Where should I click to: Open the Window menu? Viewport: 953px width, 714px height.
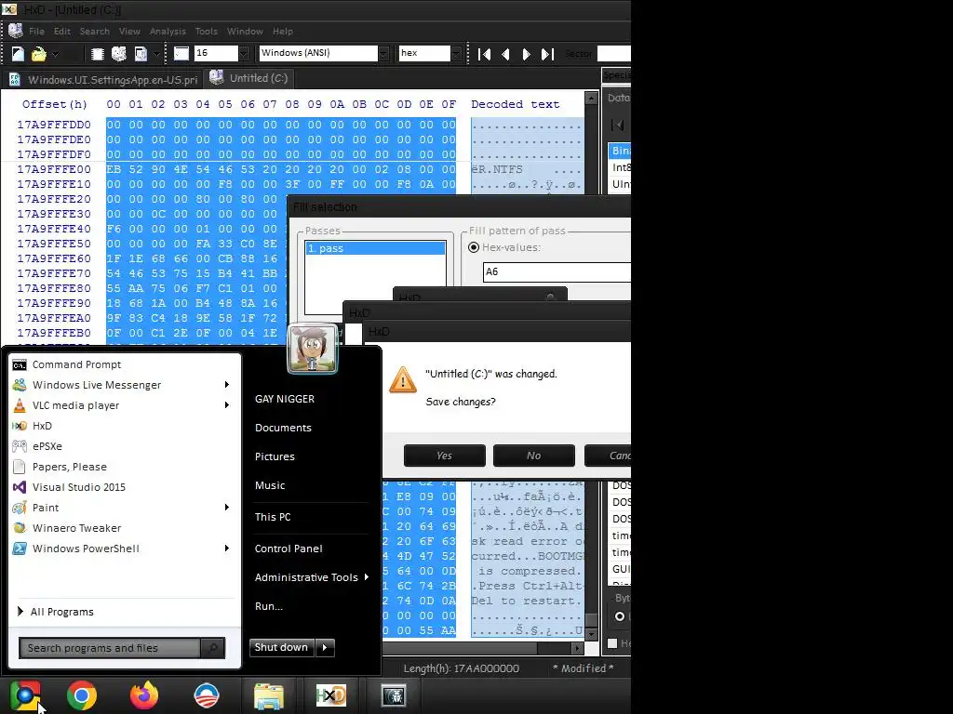point(245,31)
